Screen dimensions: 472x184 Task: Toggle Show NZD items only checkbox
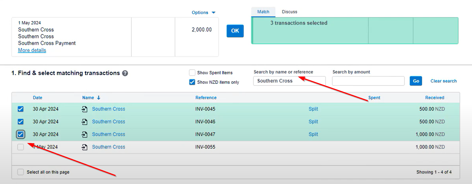coord(192,82)
